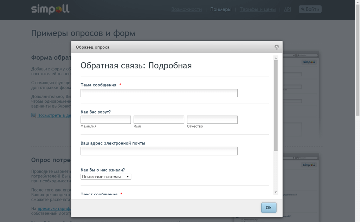Viewport: 360px width, 222px height.
Task: Go to the Примеры navigation item
Action: 221,9
